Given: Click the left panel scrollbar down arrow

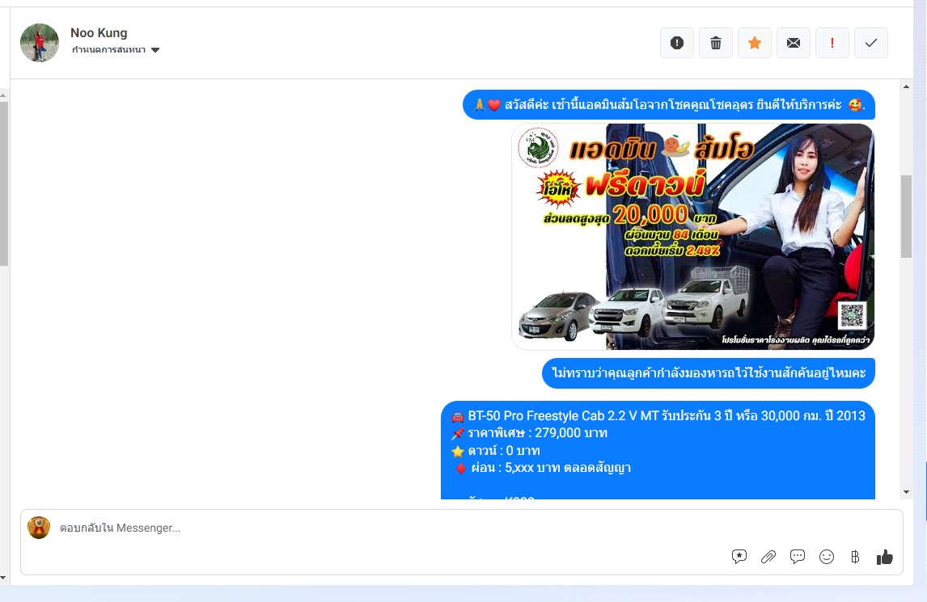Looking at the screenshot, I should point(3,578).
